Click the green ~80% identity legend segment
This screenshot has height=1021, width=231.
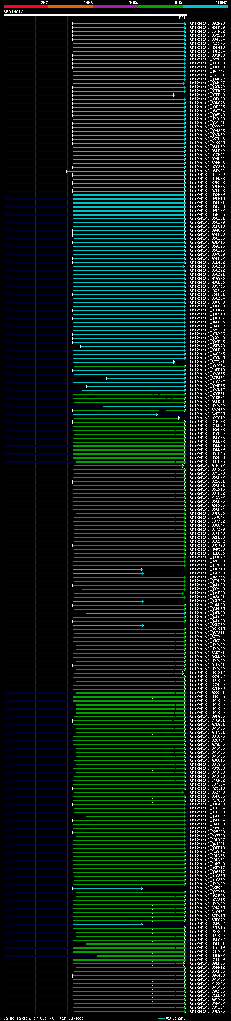[x=160, y=7]
